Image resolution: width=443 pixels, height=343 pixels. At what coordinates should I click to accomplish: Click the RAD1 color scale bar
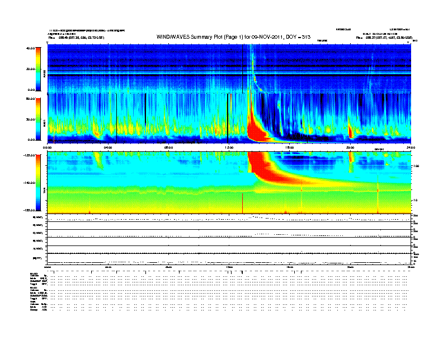pos(38,119)
